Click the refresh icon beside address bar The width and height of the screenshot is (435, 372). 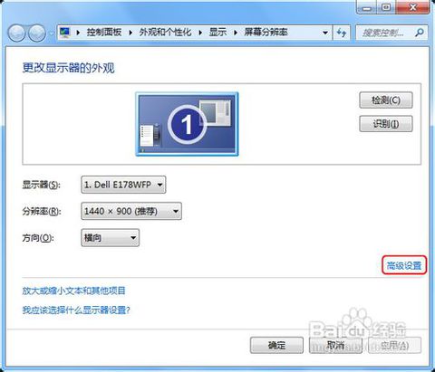(342, 33)
